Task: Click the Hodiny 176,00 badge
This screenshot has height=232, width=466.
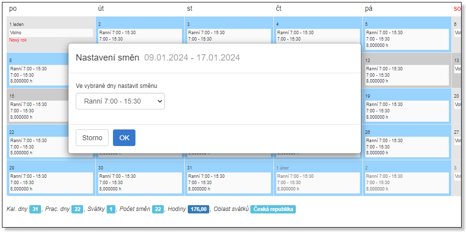Action: (199, 209)
